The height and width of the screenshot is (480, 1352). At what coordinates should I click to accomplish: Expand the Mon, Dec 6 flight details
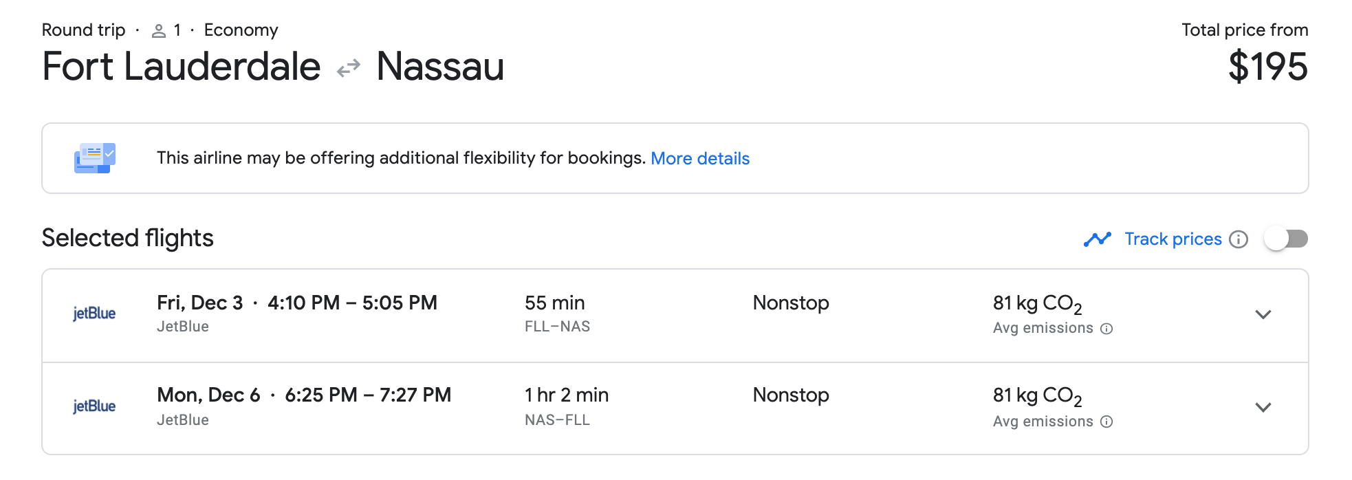(1263, 407)
